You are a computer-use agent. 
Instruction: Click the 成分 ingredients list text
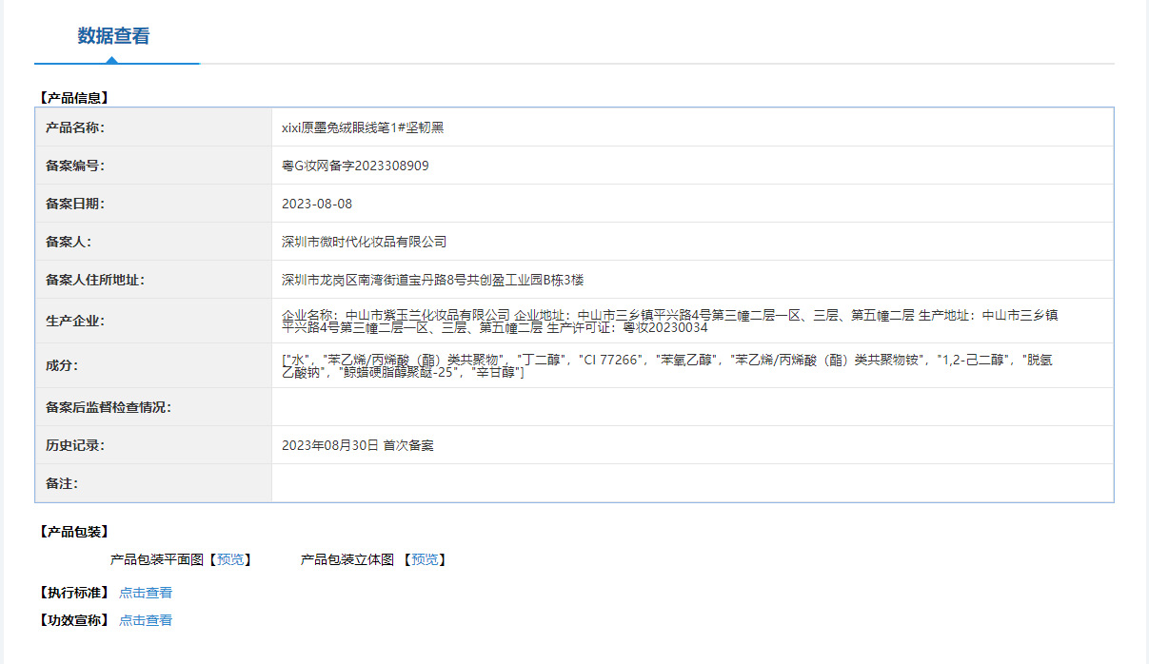tap(656, 365)
